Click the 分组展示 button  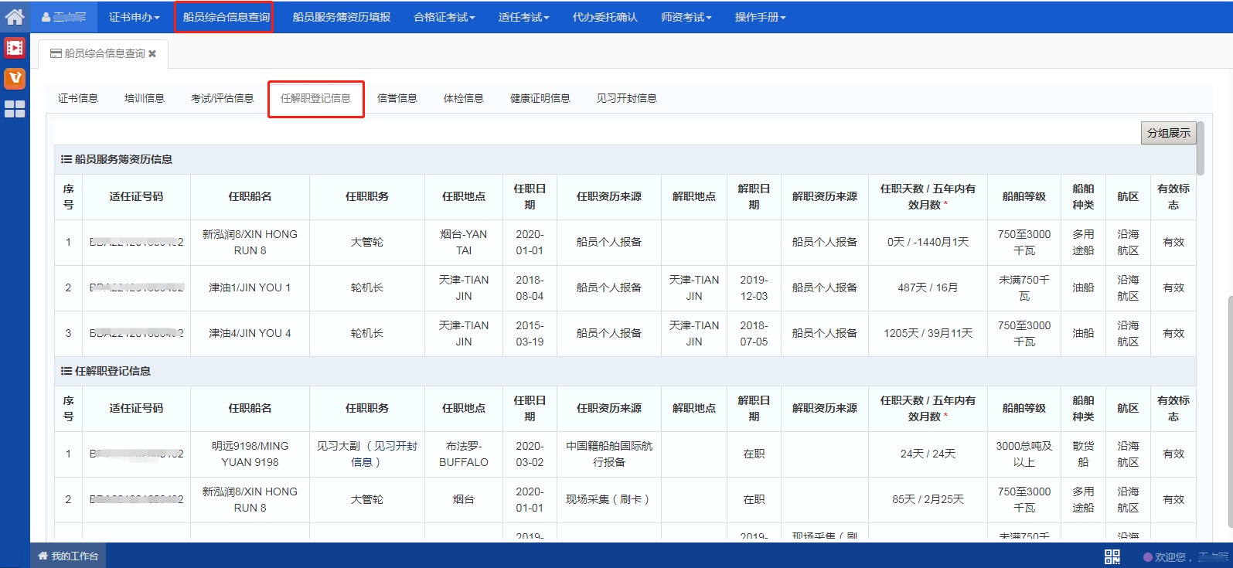click(1168, 133)
